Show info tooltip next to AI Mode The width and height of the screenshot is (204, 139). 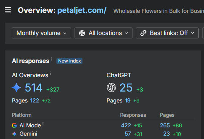pyautogui.click(x=43, y=124)
